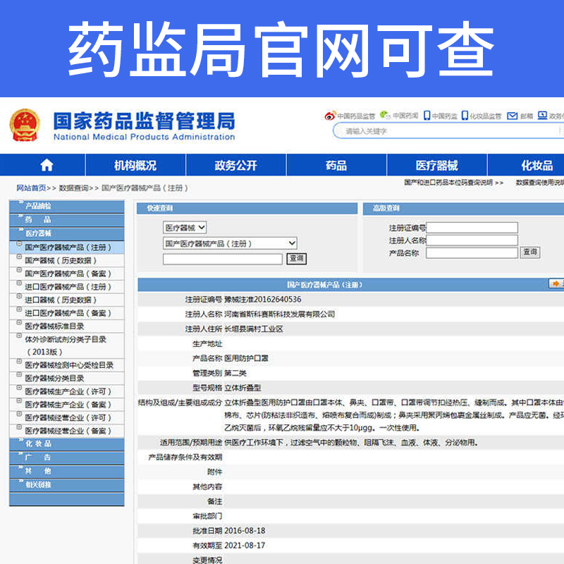This screenshot has width=564, height=564.
Task: Open the Weibo 中国药品监管 icon link
Action: click(349, 116)
